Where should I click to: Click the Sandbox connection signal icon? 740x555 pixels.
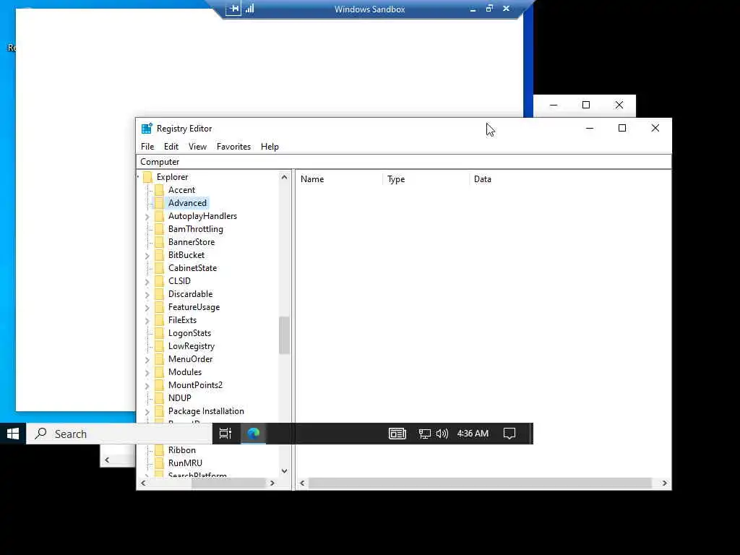[x=249, y=9]
